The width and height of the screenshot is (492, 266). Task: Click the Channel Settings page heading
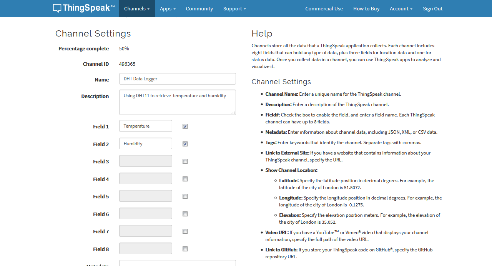pyautogui.click(x=93, y=33)
